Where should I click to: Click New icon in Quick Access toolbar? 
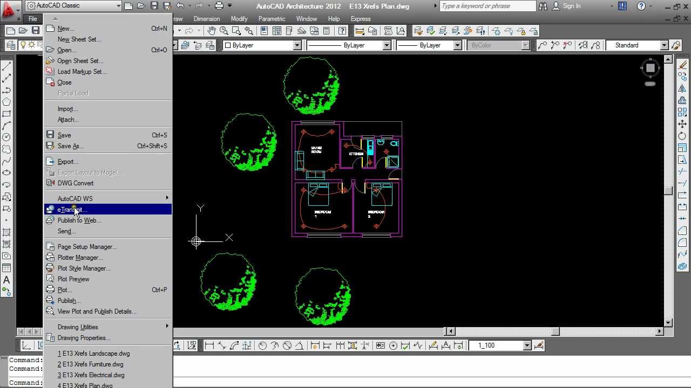128,5
